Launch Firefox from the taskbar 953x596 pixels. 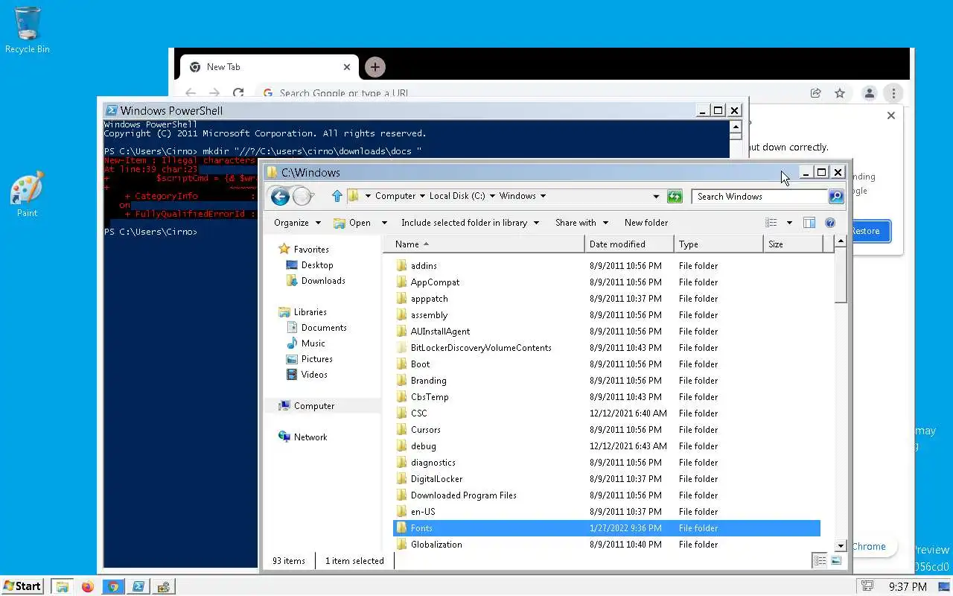click(88, 586)
